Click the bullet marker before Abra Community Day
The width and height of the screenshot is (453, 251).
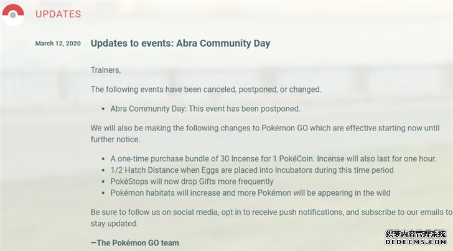[103, 109]
